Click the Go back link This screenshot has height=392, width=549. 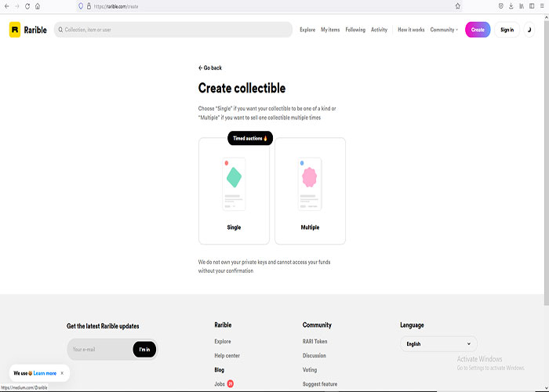coord(210,68)
